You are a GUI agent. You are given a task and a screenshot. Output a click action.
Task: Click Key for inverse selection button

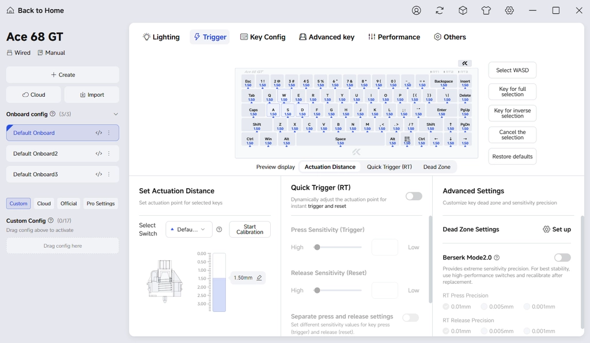tap(512, 113)
